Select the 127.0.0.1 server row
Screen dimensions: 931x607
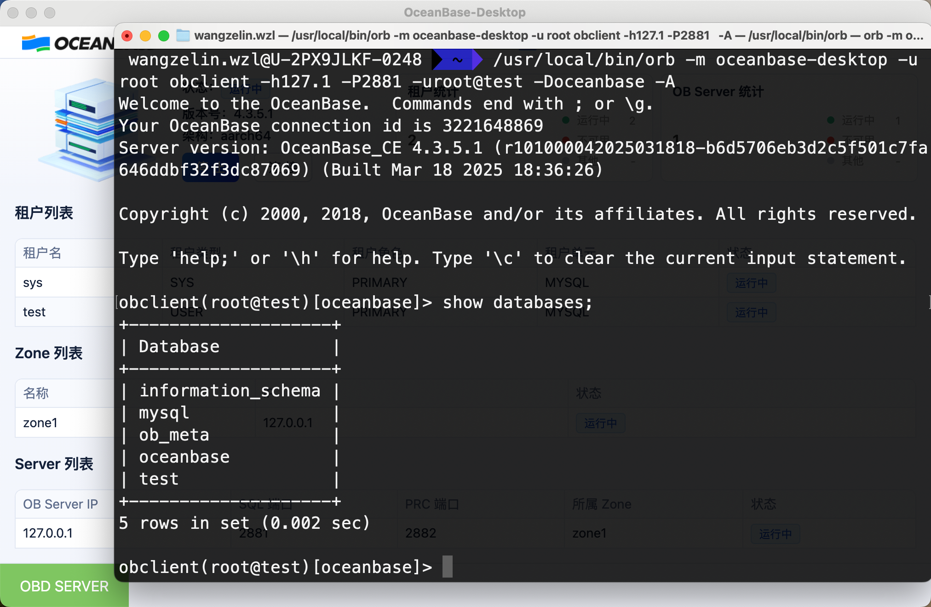tap(48, 533)
